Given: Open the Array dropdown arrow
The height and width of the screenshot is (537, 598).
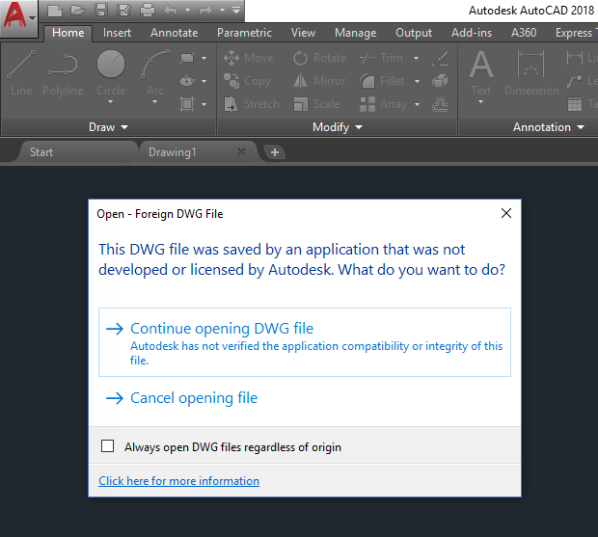Looking at the screenshot, I should point(418,104).
